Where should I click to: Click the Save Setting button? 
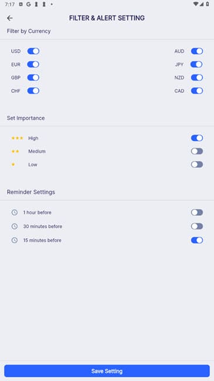pos(107,371)
